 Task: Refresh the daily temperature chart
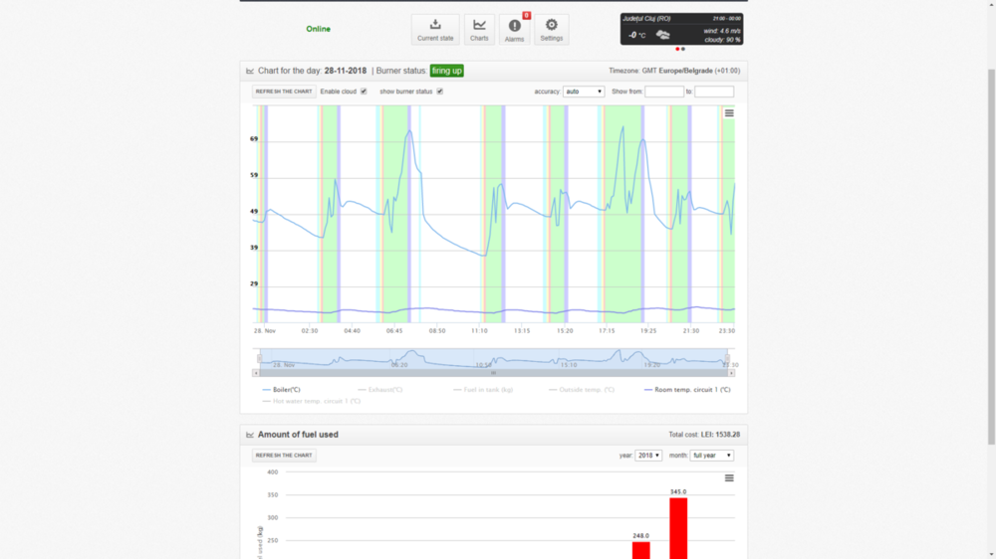(x=284, y=92)
